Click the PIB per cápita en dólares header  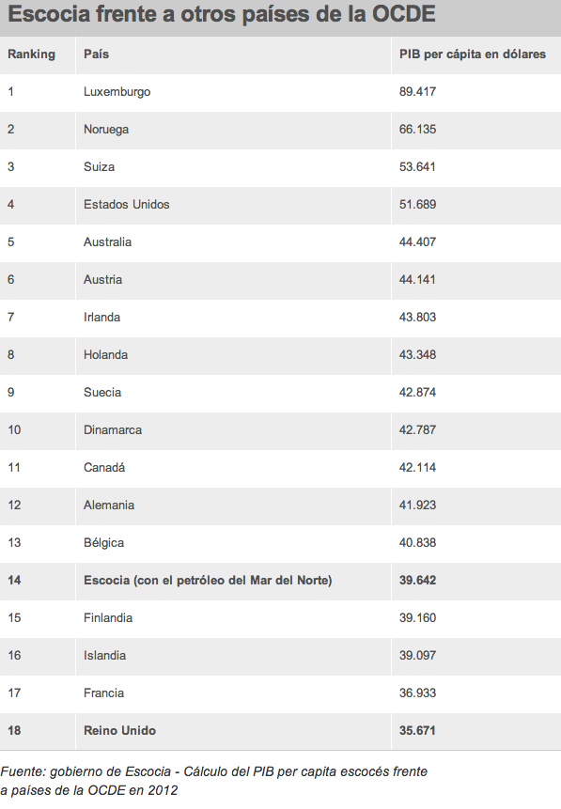tap(473, 54)
